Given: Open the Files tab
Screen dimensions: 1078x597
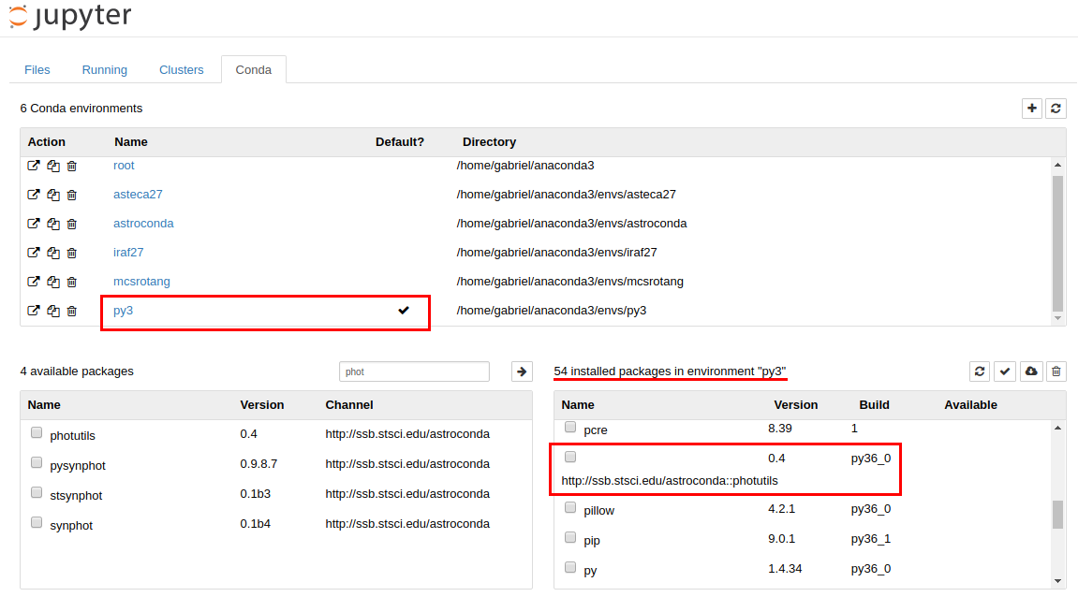Looking at the screenshot, I should 37,69.
